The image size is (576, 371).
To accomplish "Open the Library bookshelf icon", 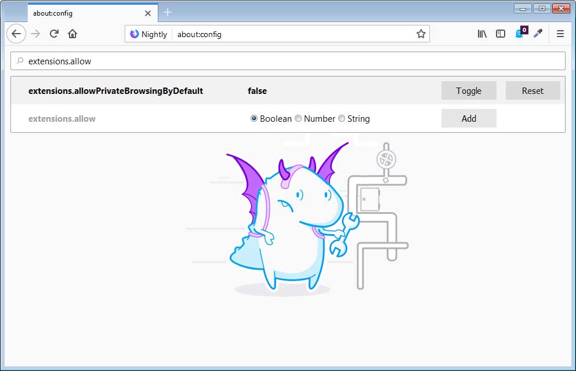I will [482, 34].
